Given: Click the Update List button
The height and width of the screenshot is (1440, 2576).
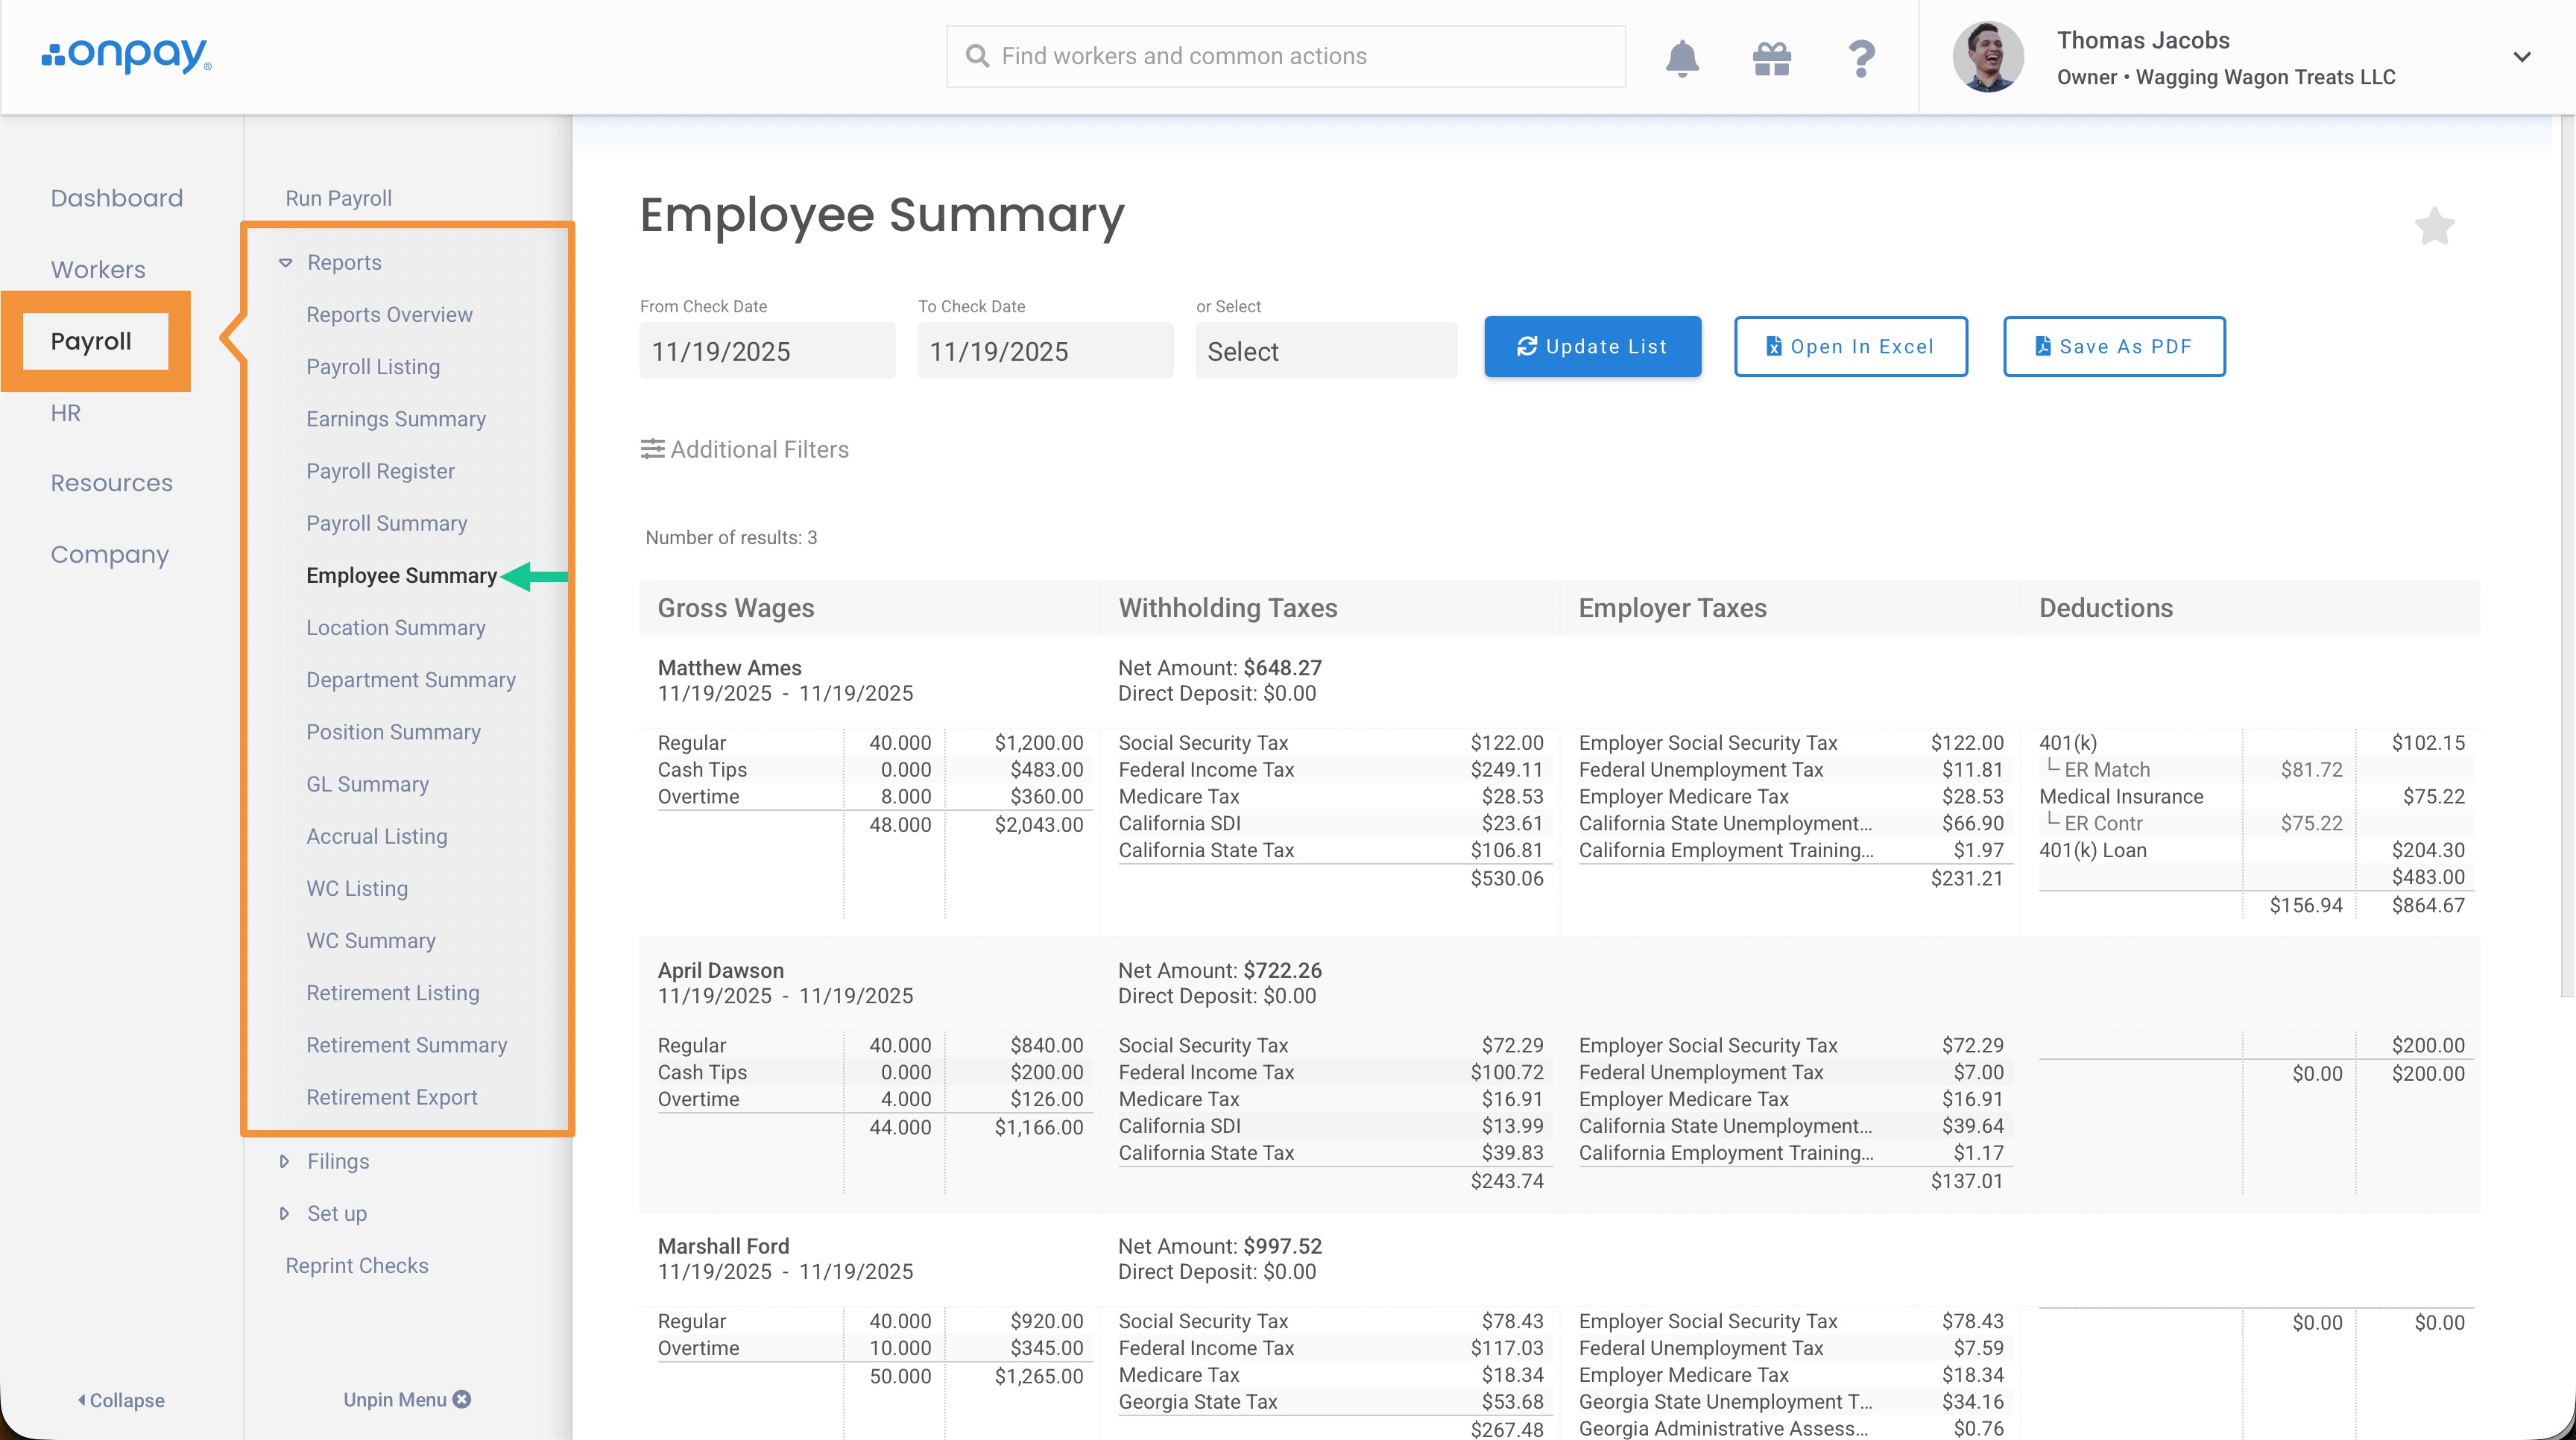Looking at the screenshot, I should pos(1592,347).
